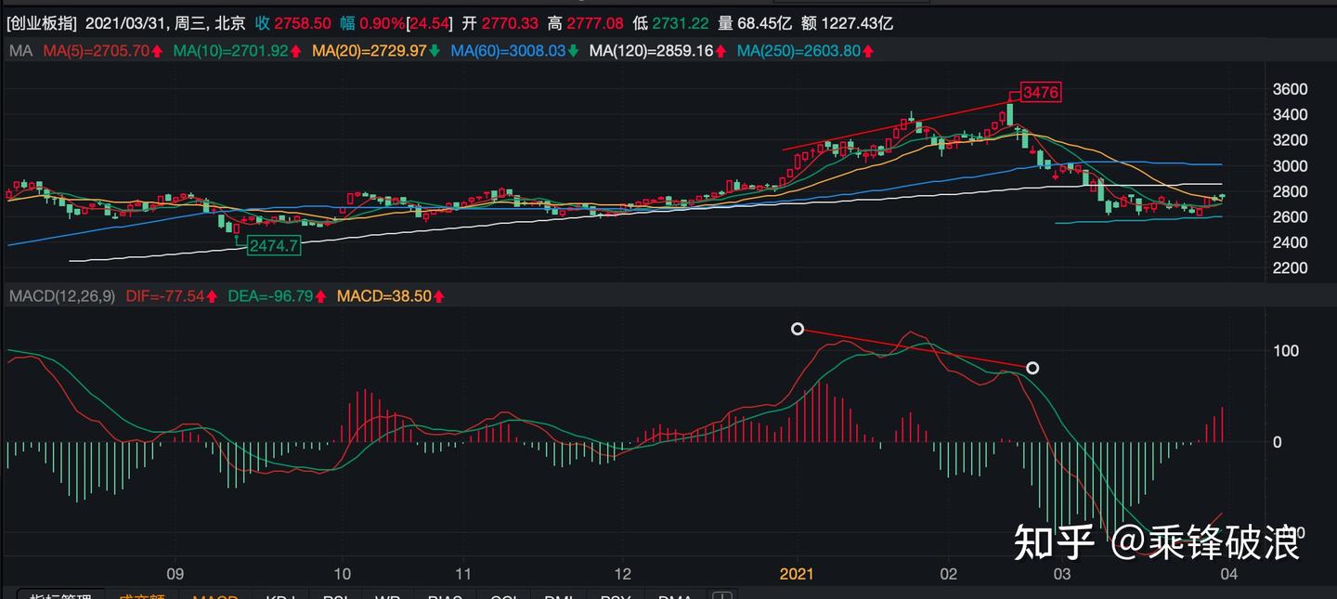Switch to the KDJ indicator tab

coord(279,594)
